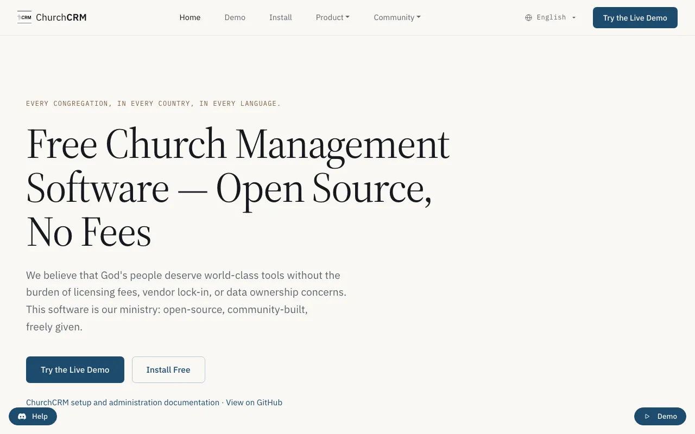Viewport: 695px width, 434px height.
Task: Click the hero Try the Live Demo button
Action: click(75, 369)
